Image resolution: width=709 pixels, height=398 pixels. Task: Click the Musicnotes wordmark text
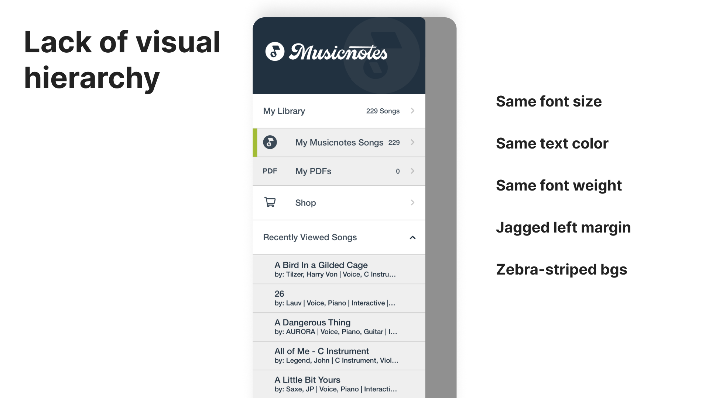pyautogui.click(x=338, y=52)
